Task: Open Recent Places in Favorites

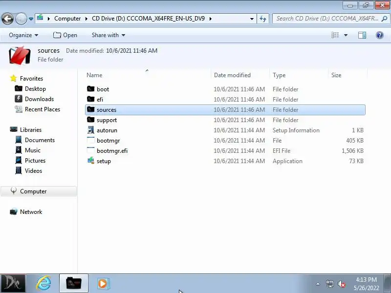Action: pyautogui.click(x=43, y=109)
